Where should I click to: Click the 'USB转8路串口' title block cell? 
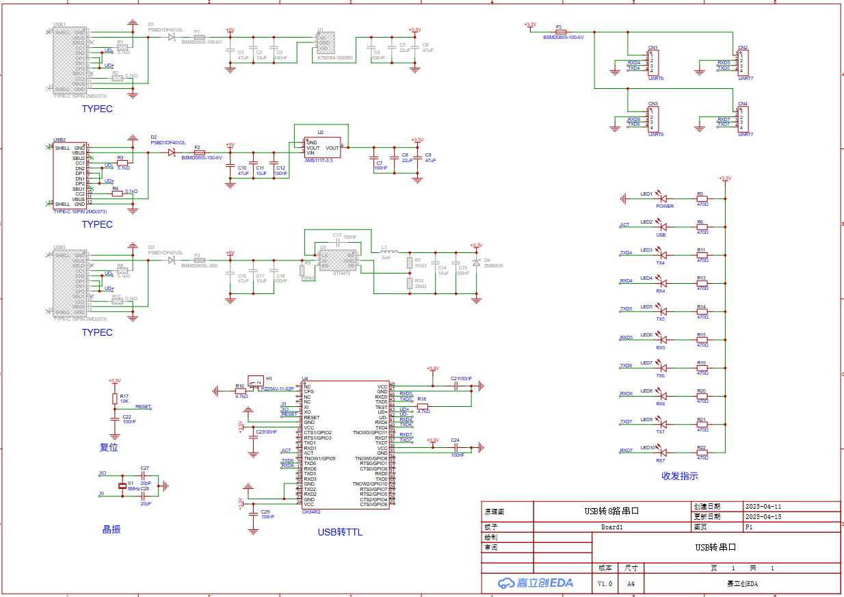611,511
